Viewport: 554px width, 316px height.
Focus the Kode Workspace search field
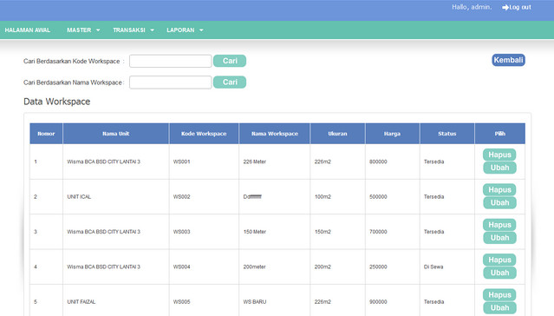click(170, 61)
